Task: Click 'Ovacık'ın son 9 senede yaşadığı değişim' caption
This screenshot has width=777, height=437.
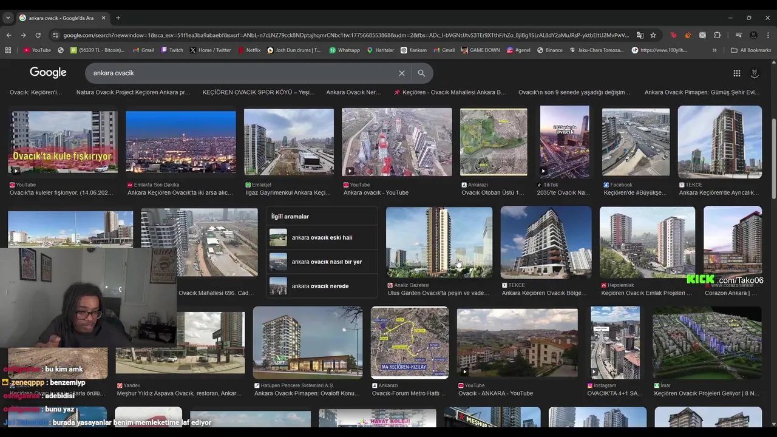Action: 575,92
